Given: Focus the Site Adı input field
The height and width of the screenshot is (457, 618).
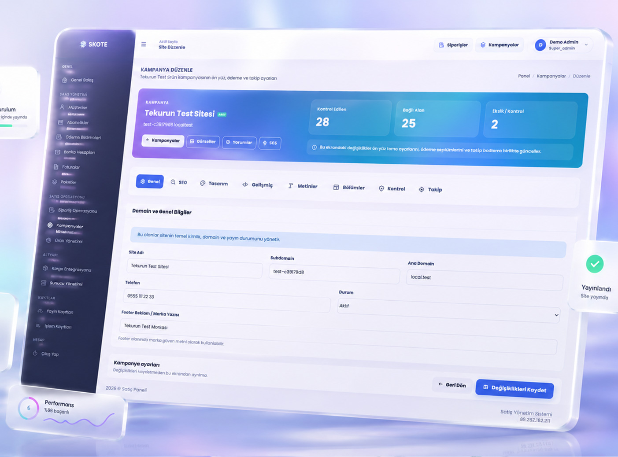Looking at the screenshot, I should click(x=194, y=268).
